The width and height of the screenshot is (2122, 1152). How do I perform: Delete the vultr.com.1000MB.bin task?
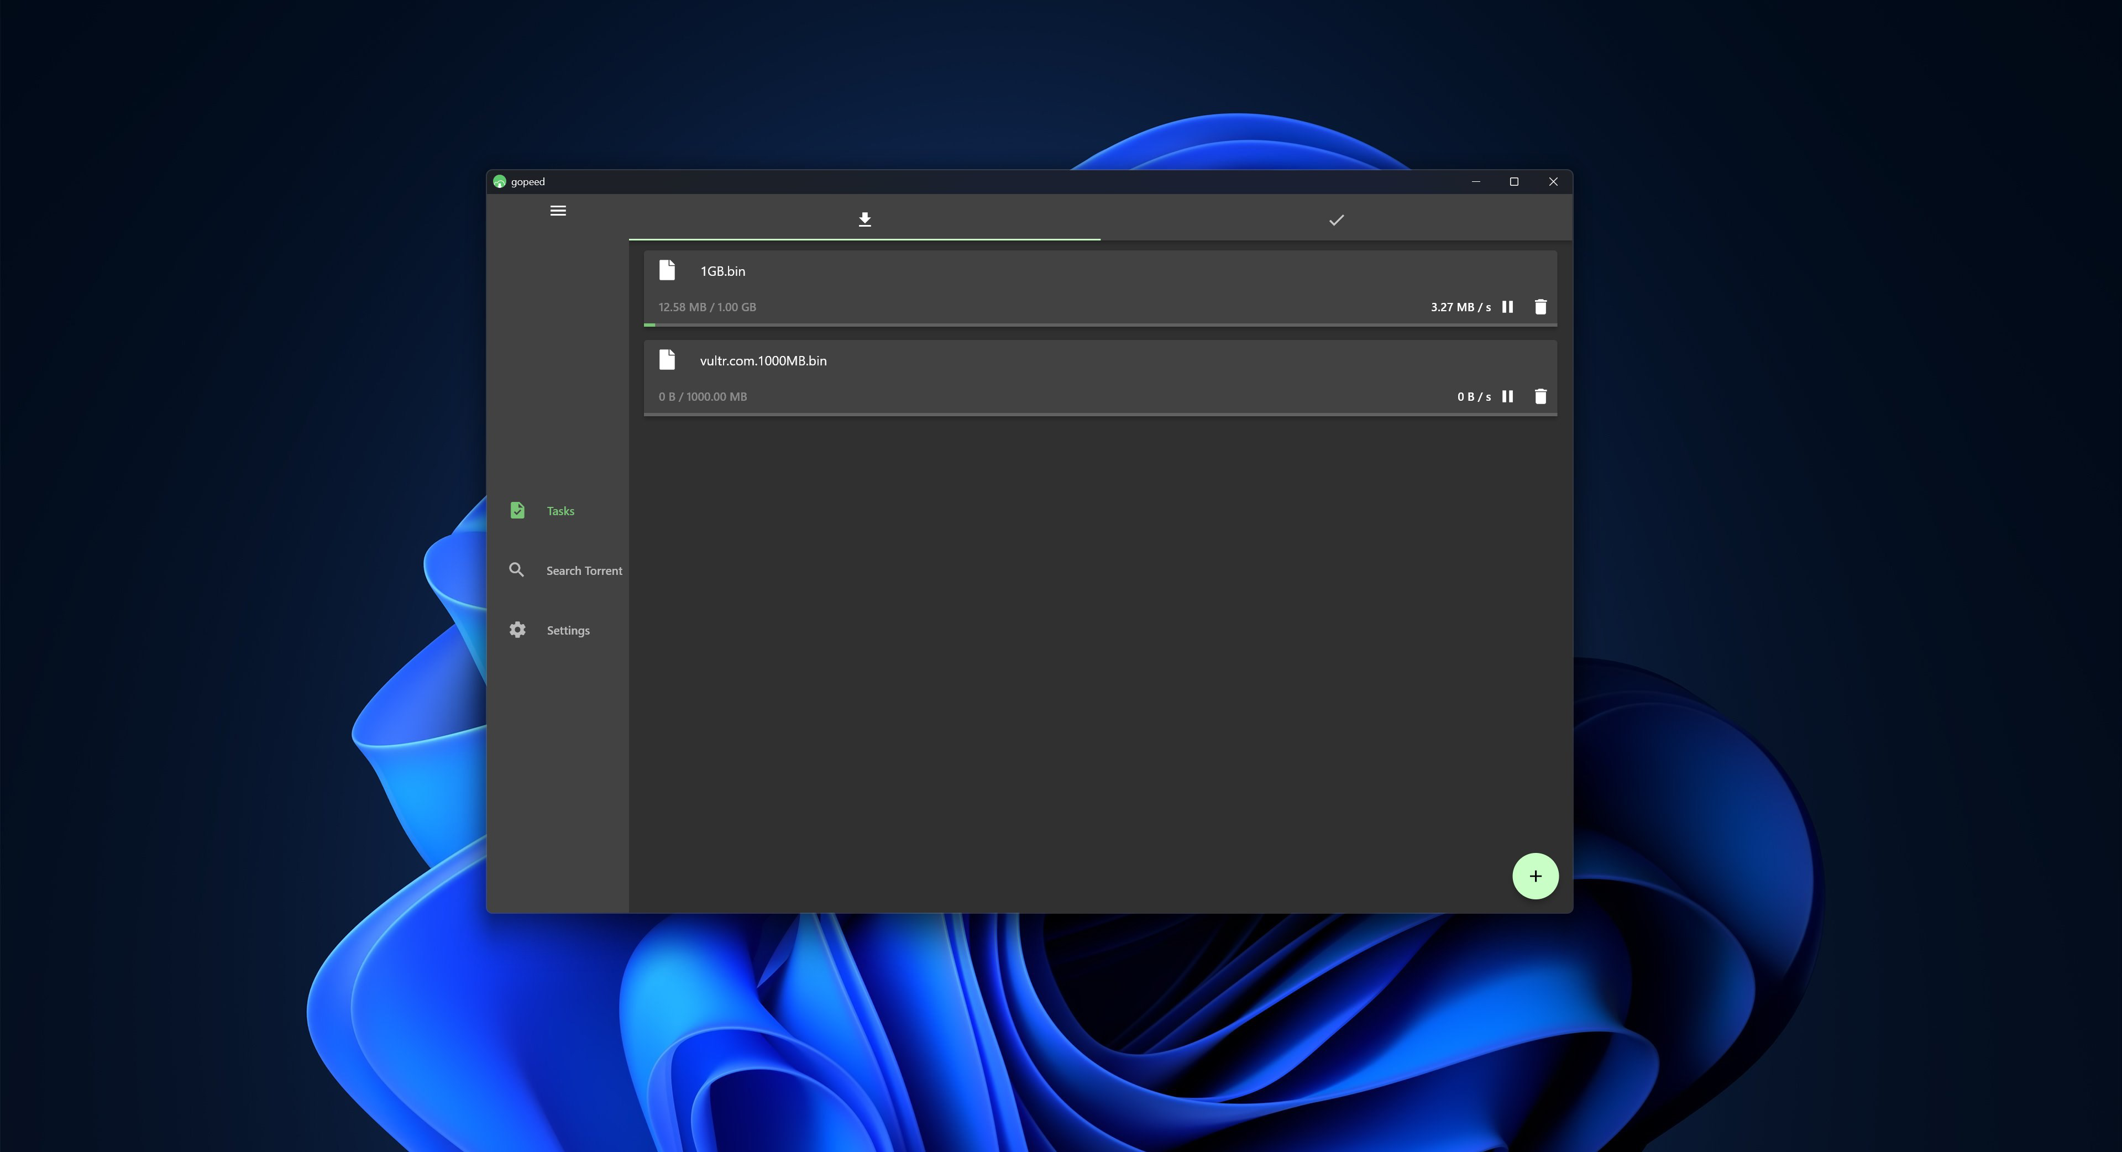[x=1541, y=396]
